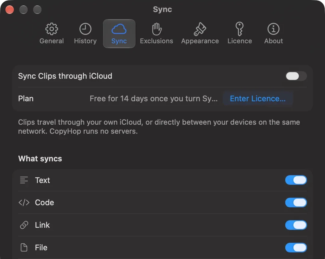Open the General settings gear icon
325x259 pixels.
(52, 29)
